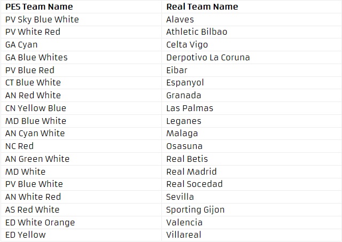Select the 'ED White Orange' cell
The image size is (342, 242).
(x=40, y=222)
